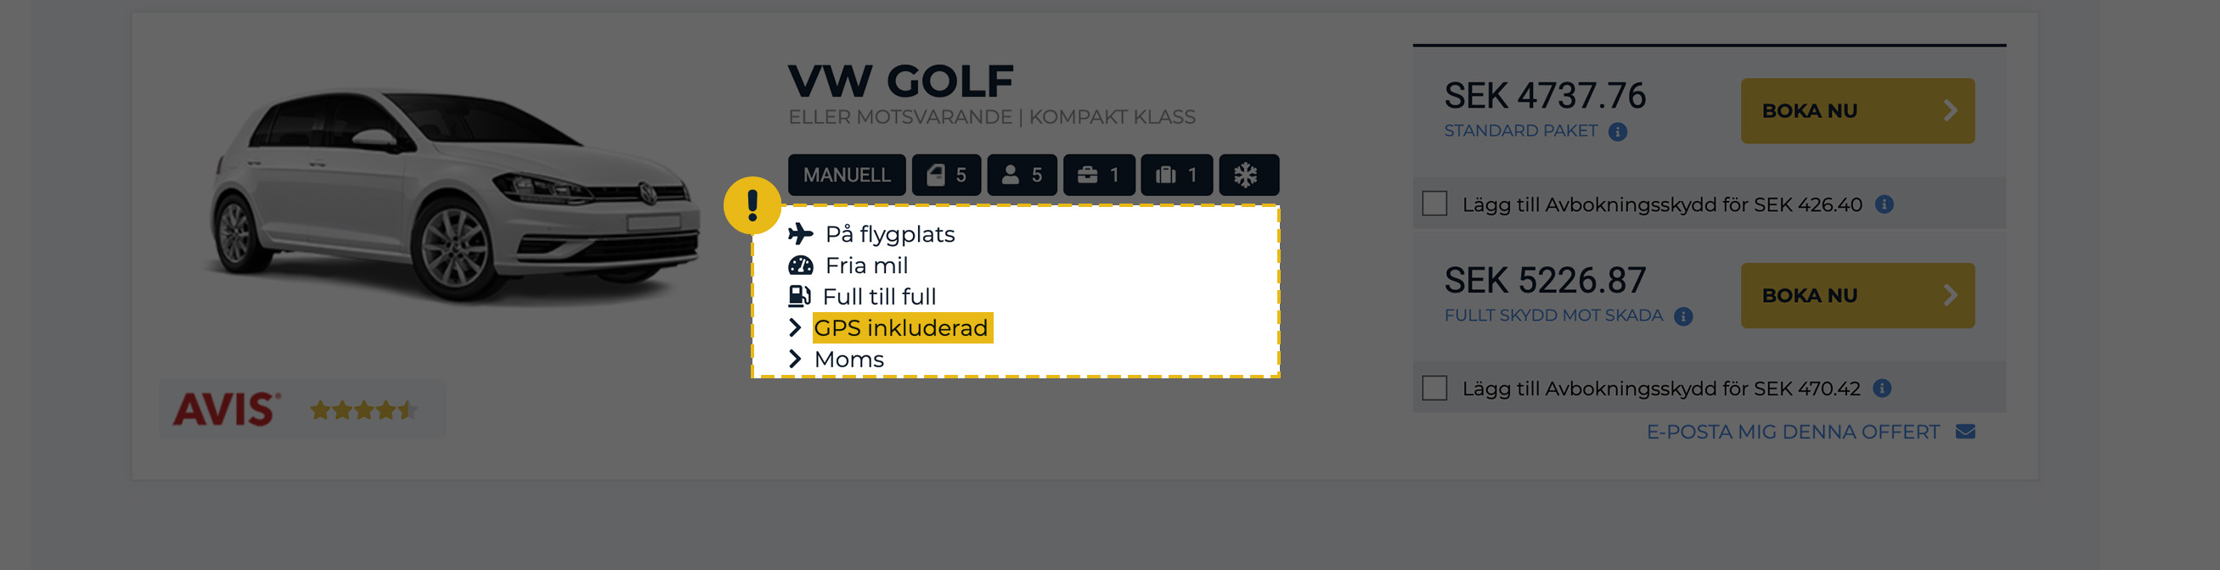Click the speedometer icon for Fria mil
Screen dimensions: 2220x570
pos(800,265)
